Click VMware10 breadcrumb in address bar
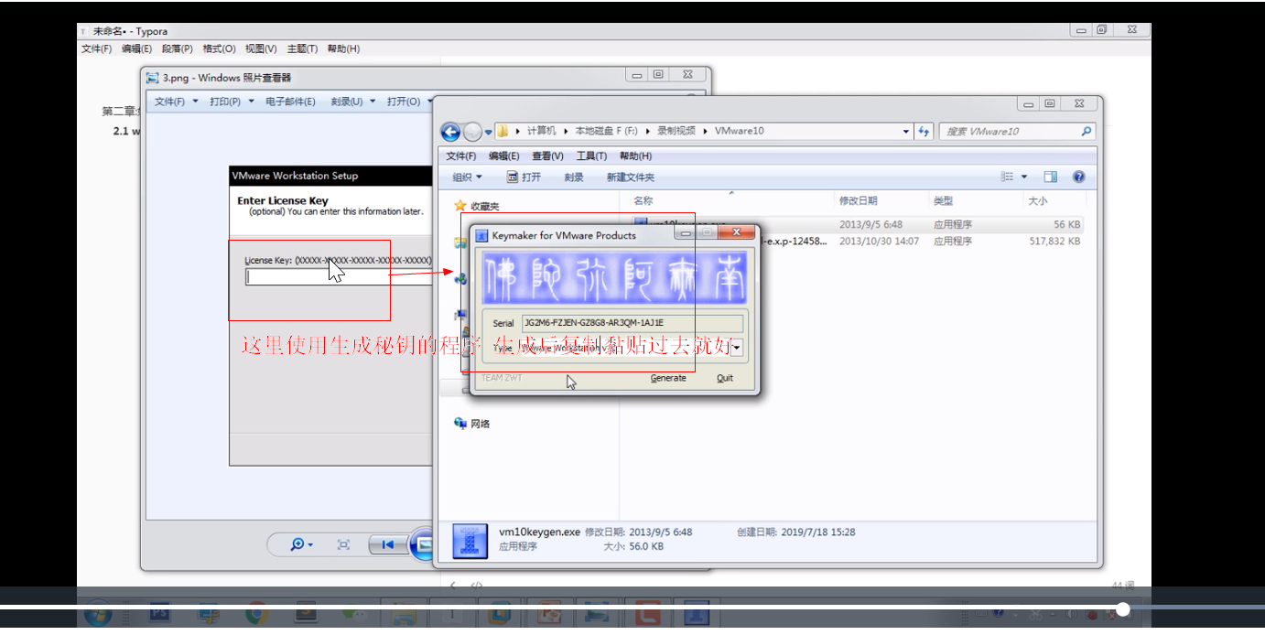 click(739, 131)
